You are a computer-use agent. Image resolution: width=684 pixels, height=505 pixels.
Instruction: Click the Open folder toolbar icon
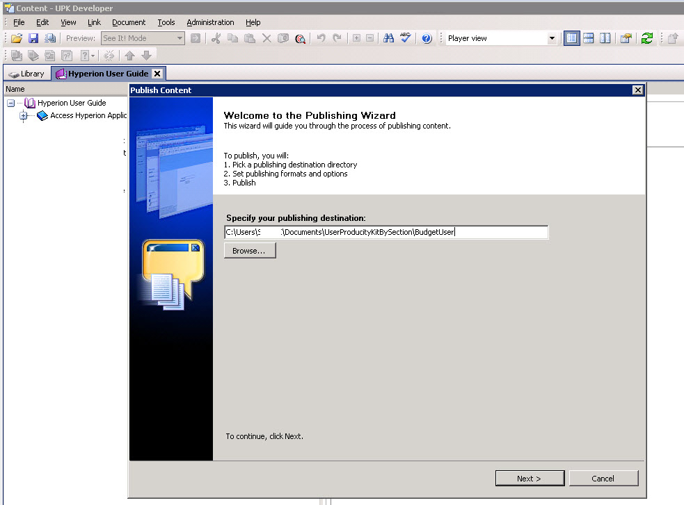pyautogui.click(x=17, y=38)
